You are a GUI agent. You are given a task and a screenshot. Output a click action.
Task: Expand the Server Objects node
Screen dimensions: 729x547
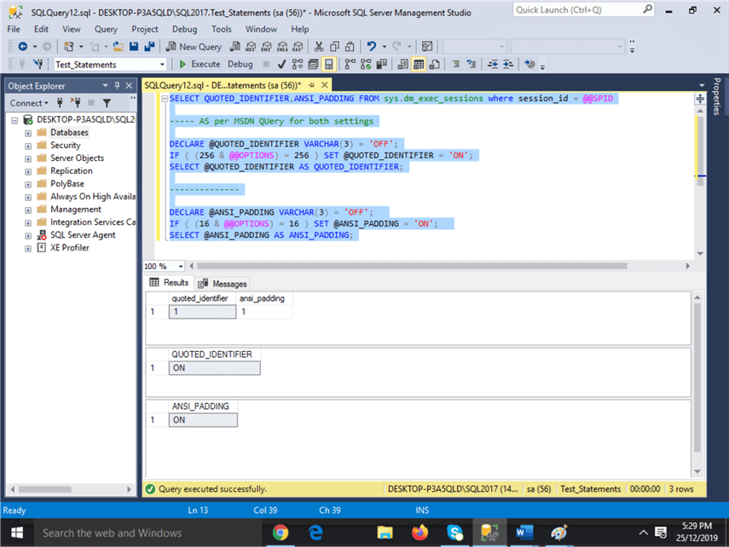coord(28,159)
